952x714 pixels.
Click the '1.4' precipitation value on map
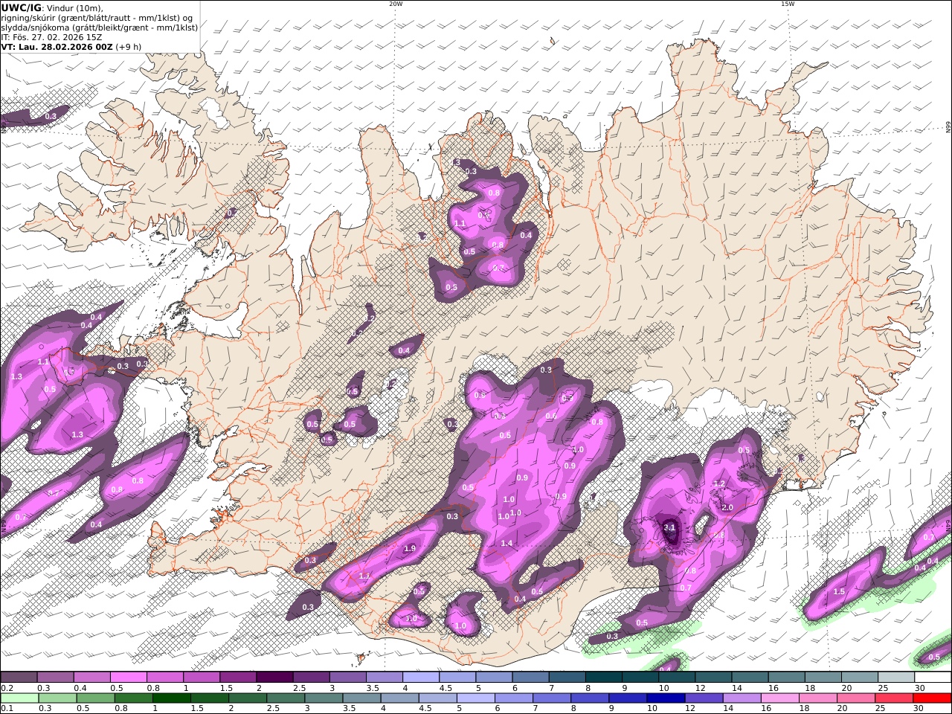(x=506, y=544)
